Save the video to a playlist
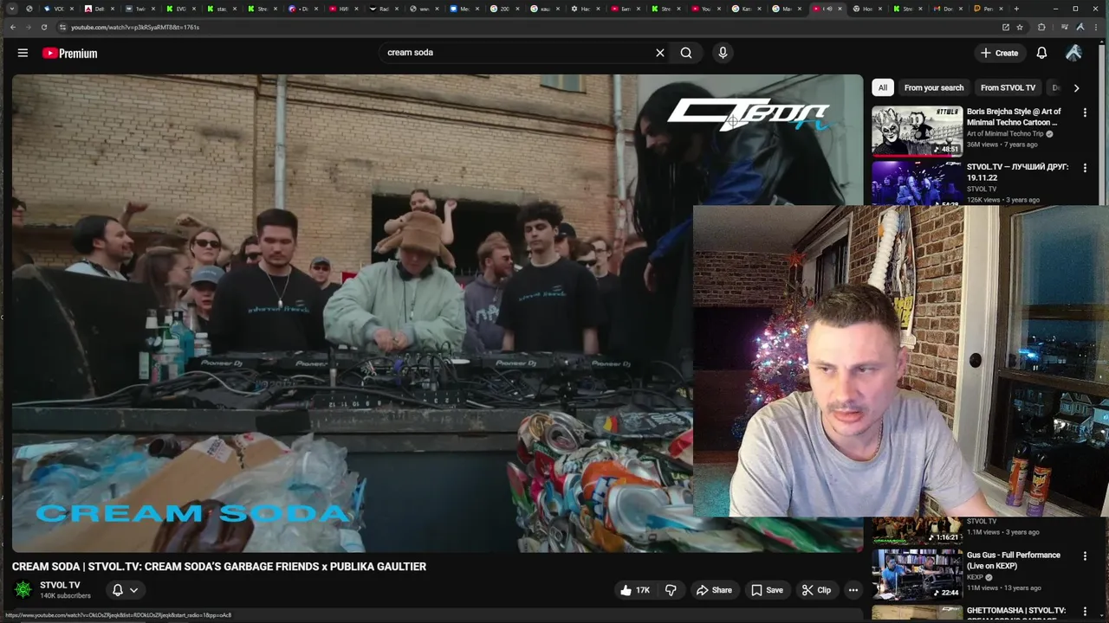The width and height of the screenshot is (1109, 623). pos(767,590)
